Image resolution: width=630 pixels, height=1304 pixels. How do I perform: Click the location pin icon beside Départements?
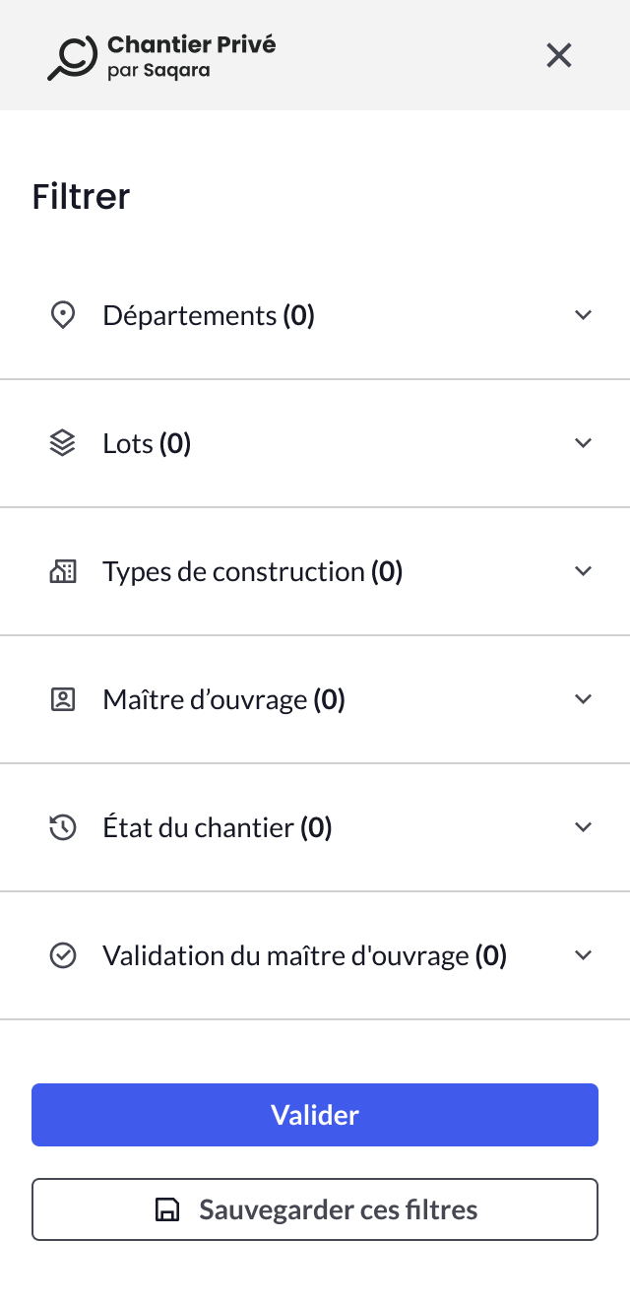click(63, 315)
